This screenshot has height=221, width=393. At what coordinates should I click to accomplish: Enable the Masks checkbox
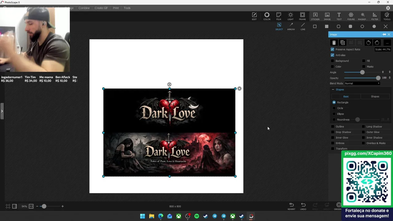point(364,67)
